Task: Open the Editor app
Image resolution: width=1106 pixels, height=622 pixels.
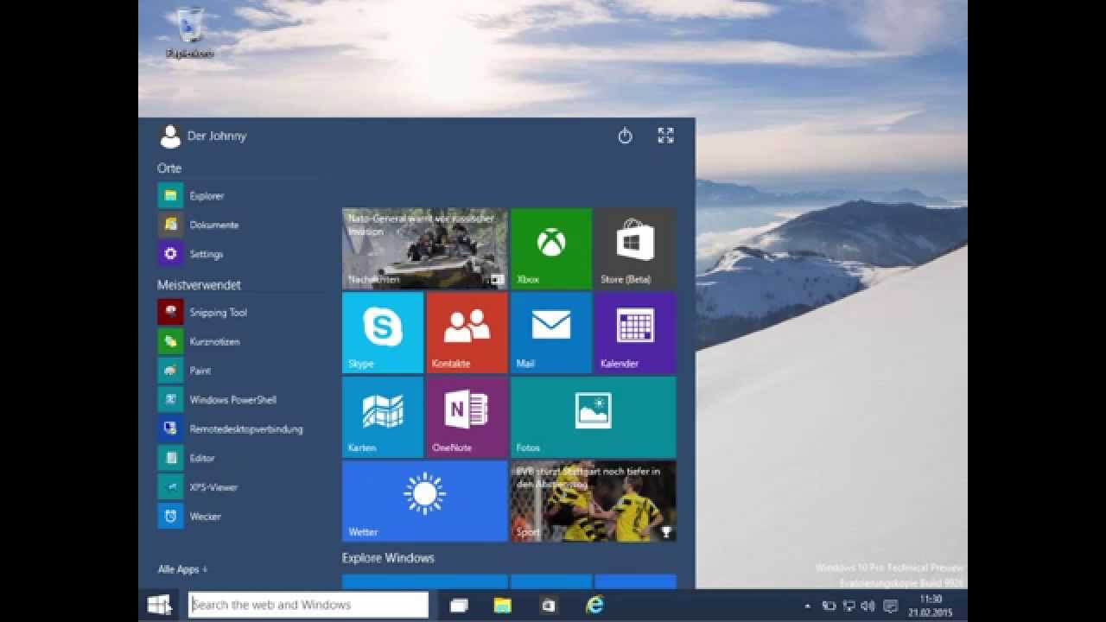Action: [187, 458]
